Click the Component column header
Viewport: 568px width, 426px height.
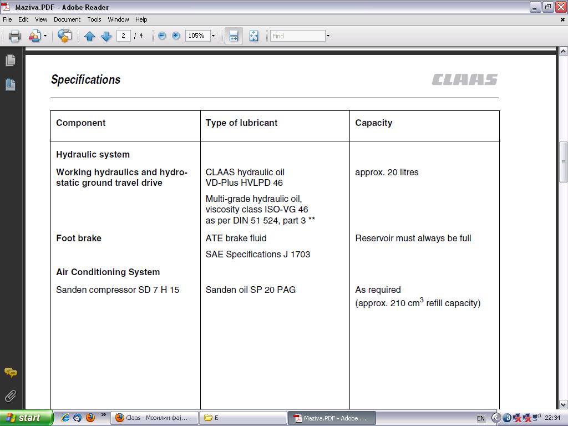pos(81,123)
